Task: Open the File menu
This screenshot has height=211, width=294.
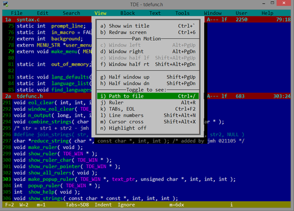Action: point(17,13)
